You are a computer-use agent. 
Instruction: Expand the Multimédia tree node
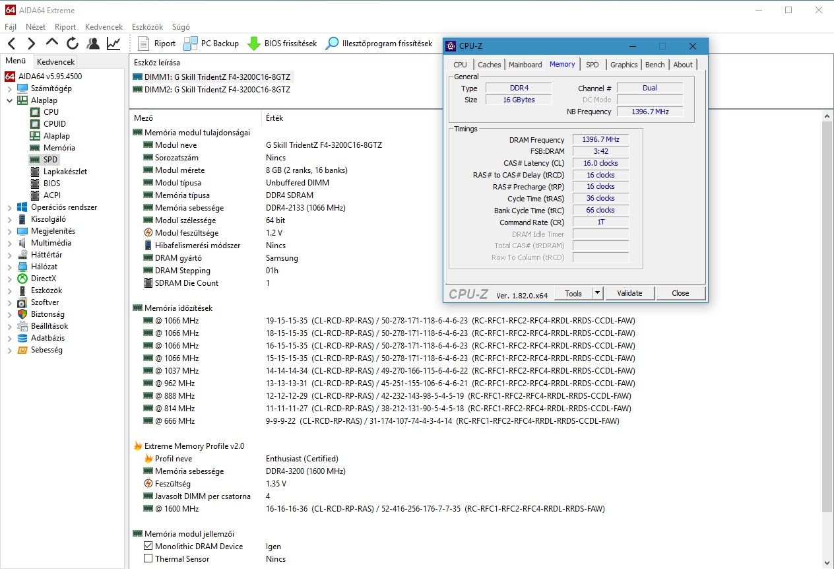[9, 243]
